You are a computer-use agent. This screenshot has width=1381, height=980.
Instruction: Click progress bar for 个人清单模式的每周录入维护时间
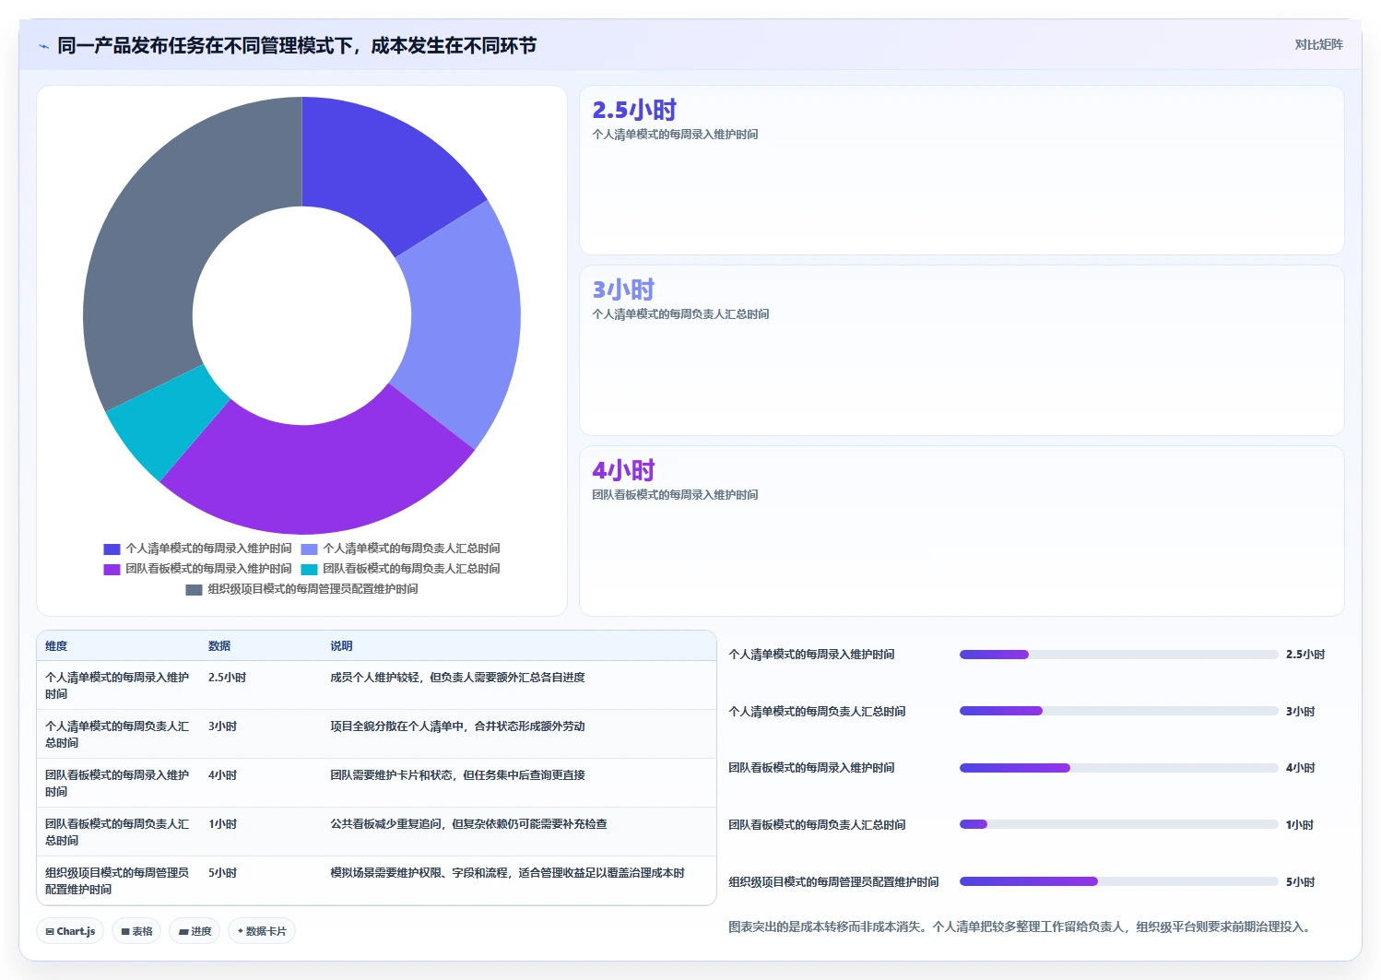[x=1118, y=655]
